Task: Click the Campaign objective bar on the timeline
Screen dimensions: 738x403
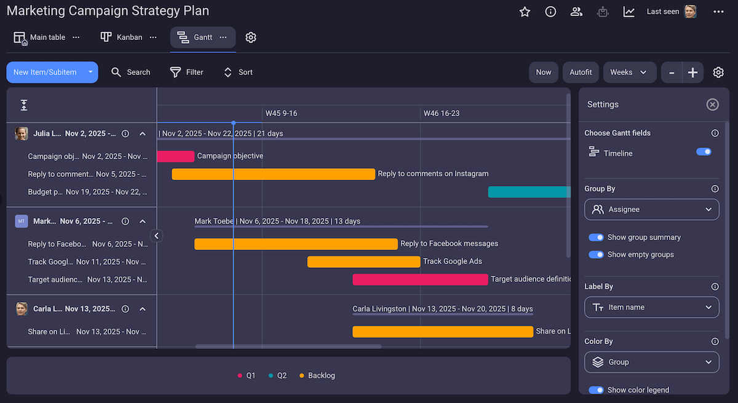Action: tap(176, 156)
